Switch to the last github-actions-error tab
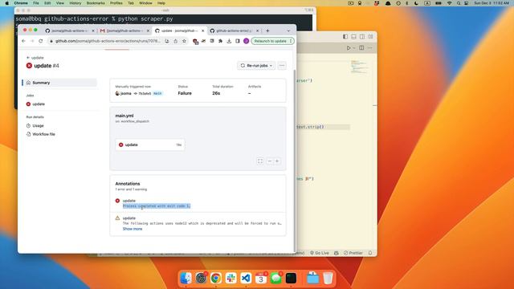Screen dimensions: 514x289 [x=234, y=31]
